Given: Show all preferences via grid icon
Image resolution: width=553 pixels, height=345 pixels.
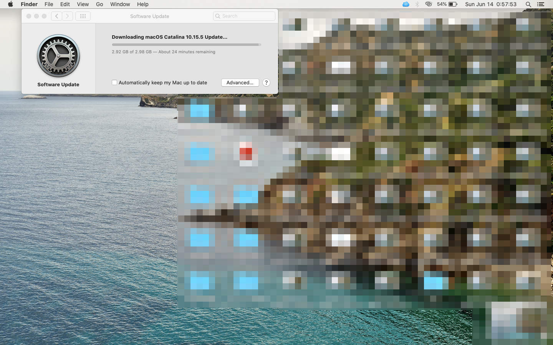Looking at the screenshot, I should [x=83, y=16].
